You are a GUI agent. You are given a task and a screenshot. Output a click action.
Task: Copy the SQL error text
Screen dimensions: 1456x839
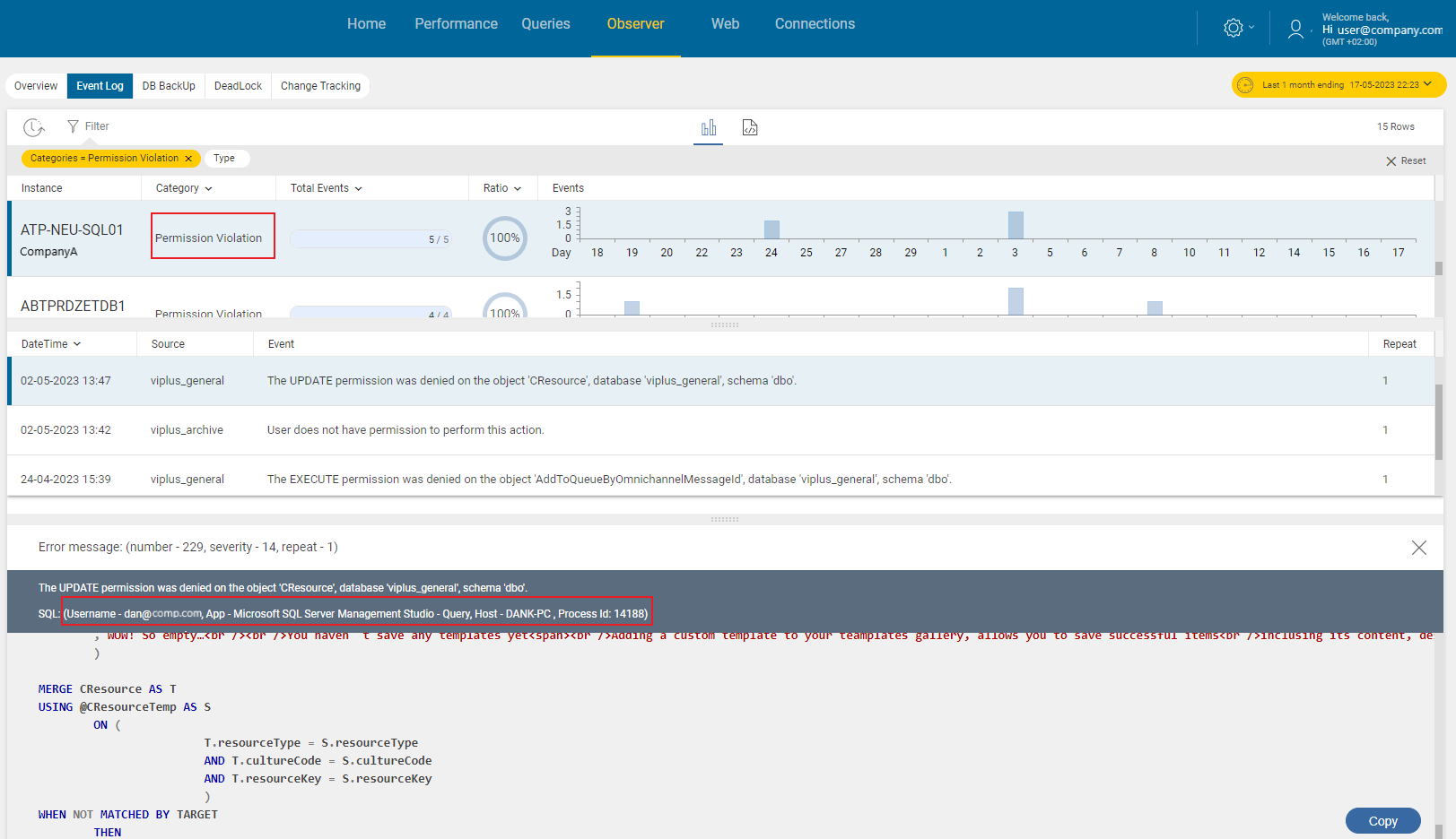pos(1382,821)
